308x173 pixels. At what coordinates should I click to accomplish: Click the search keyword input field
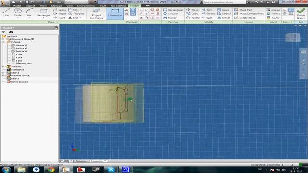click(225, 2)
